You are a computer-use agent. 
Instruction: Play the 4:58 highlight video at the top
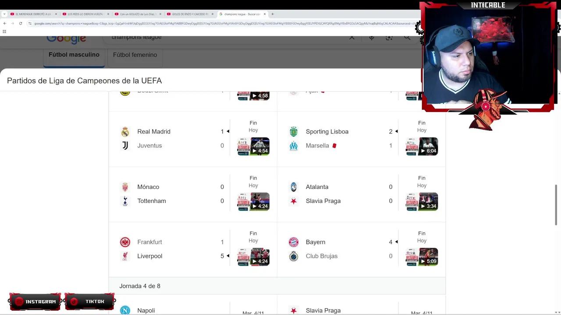[x=253, y=95]
